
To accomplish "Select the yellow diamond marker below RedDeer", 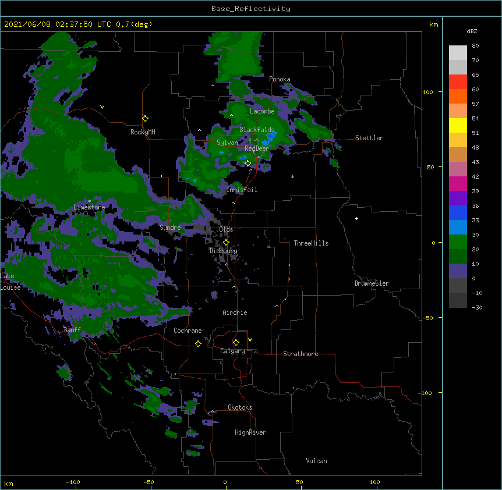I will pos(248,164).
